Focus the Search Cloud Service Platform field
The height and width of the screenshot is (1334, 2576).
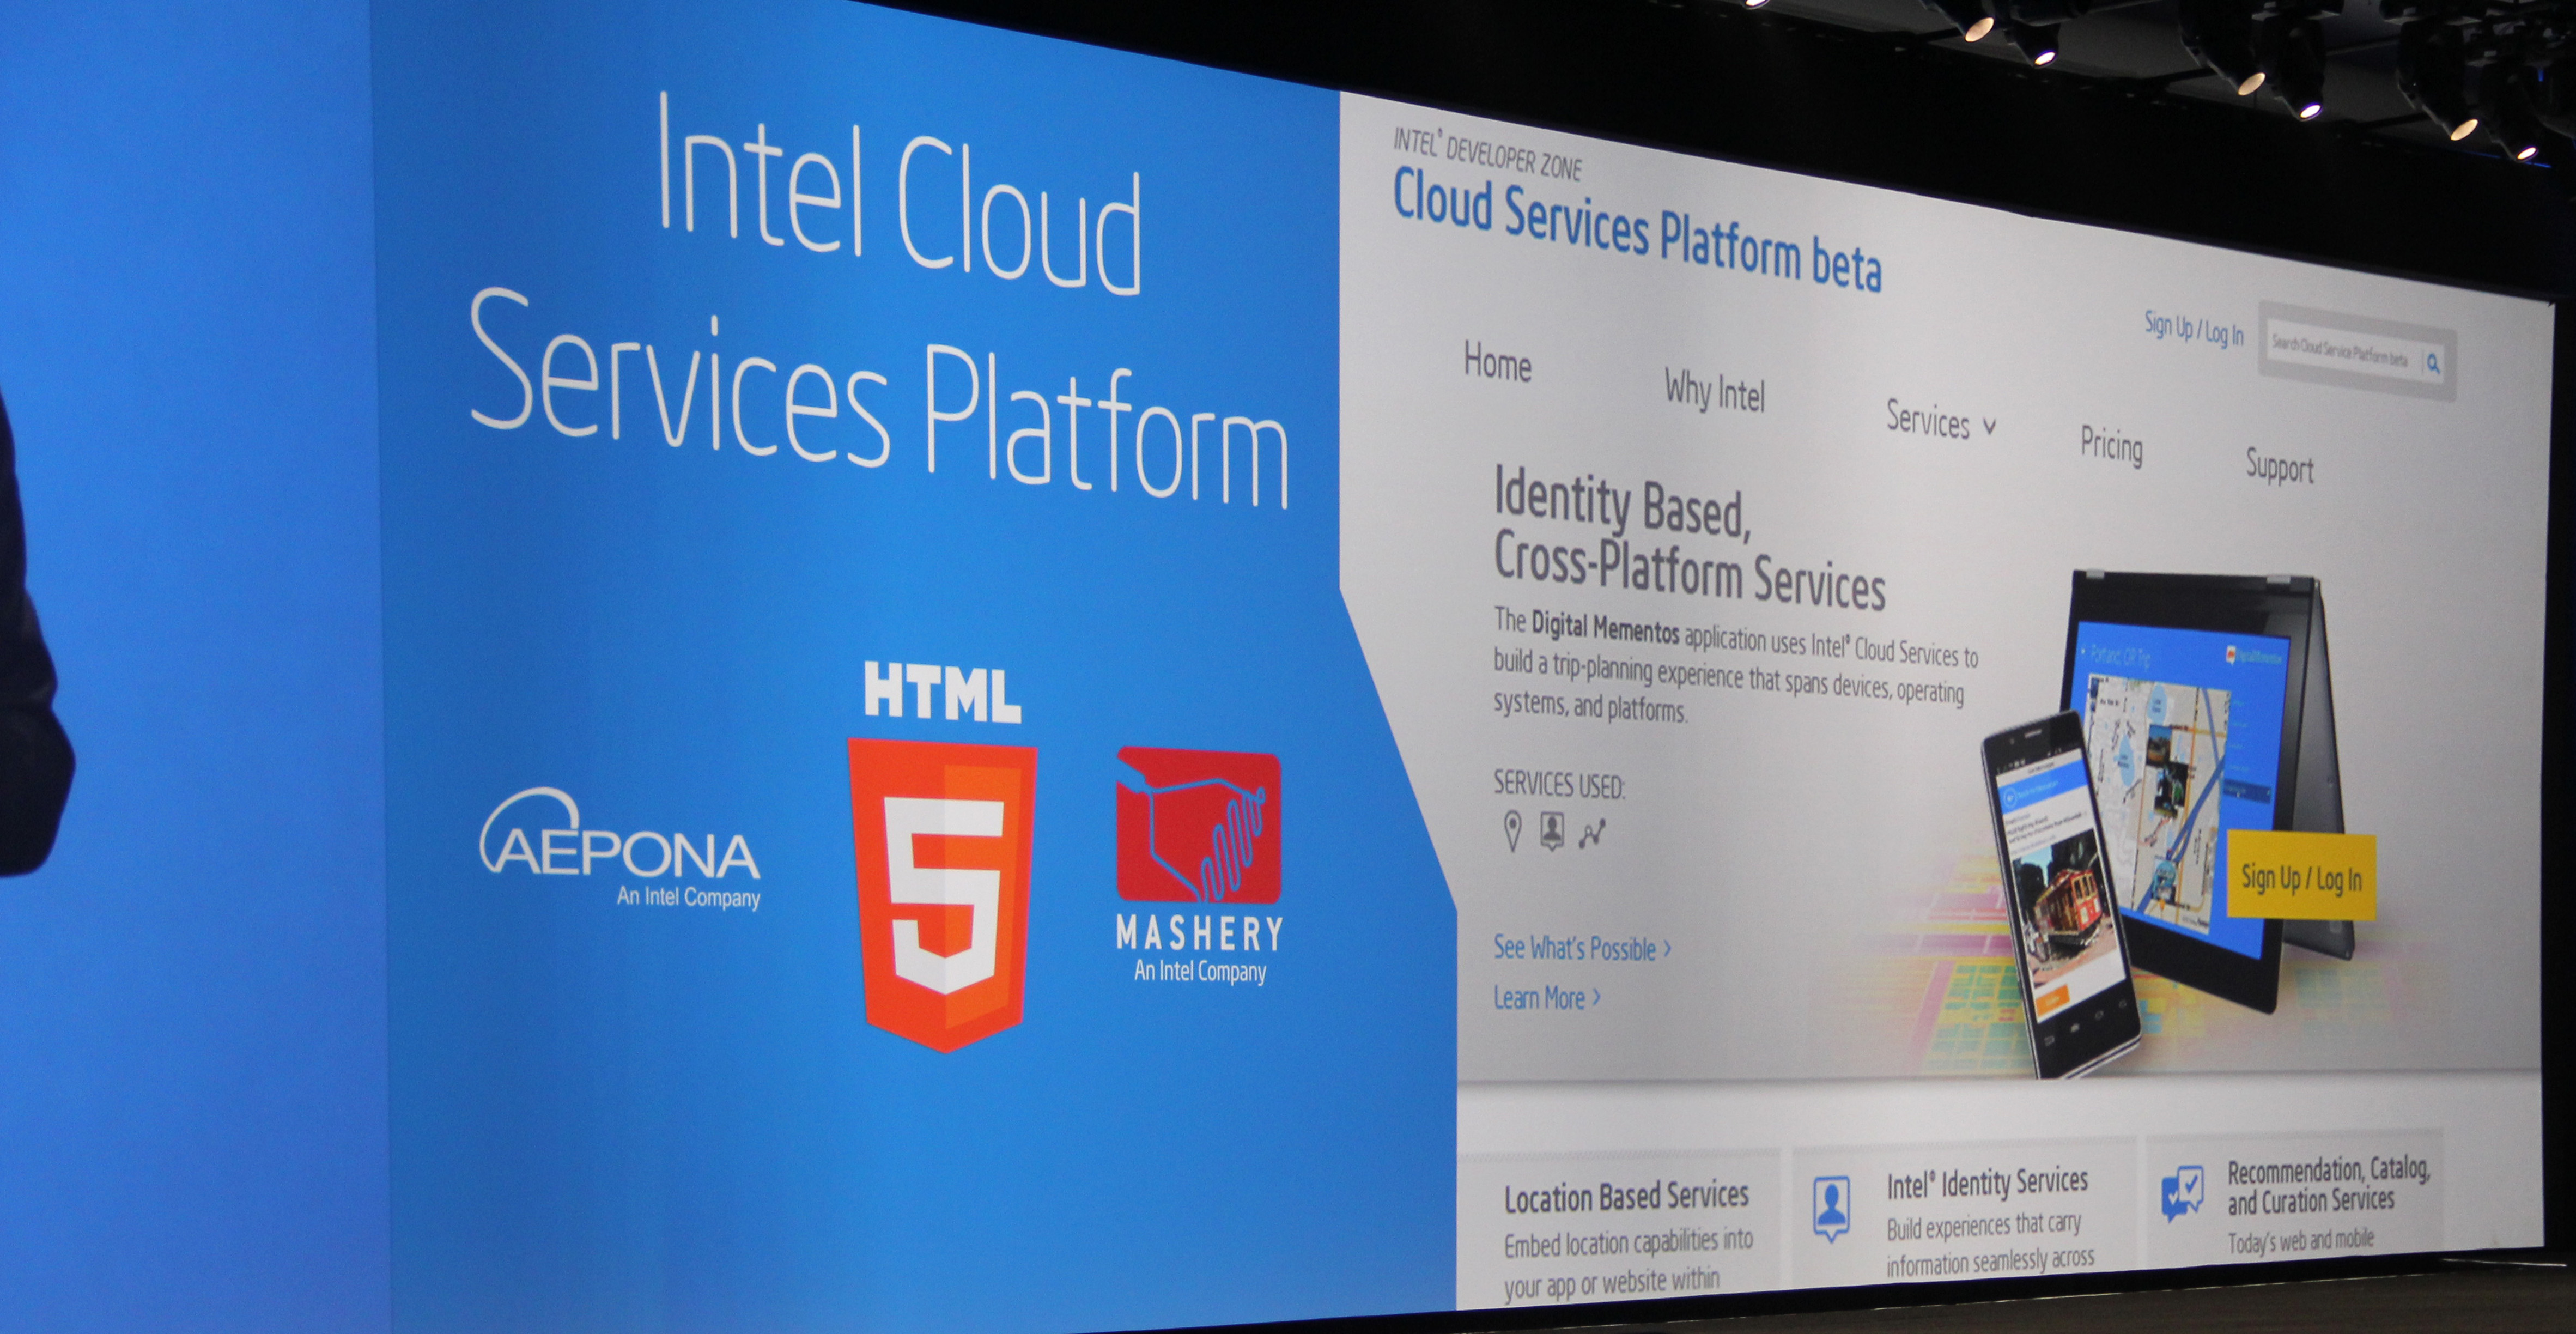pos(2342,350)
